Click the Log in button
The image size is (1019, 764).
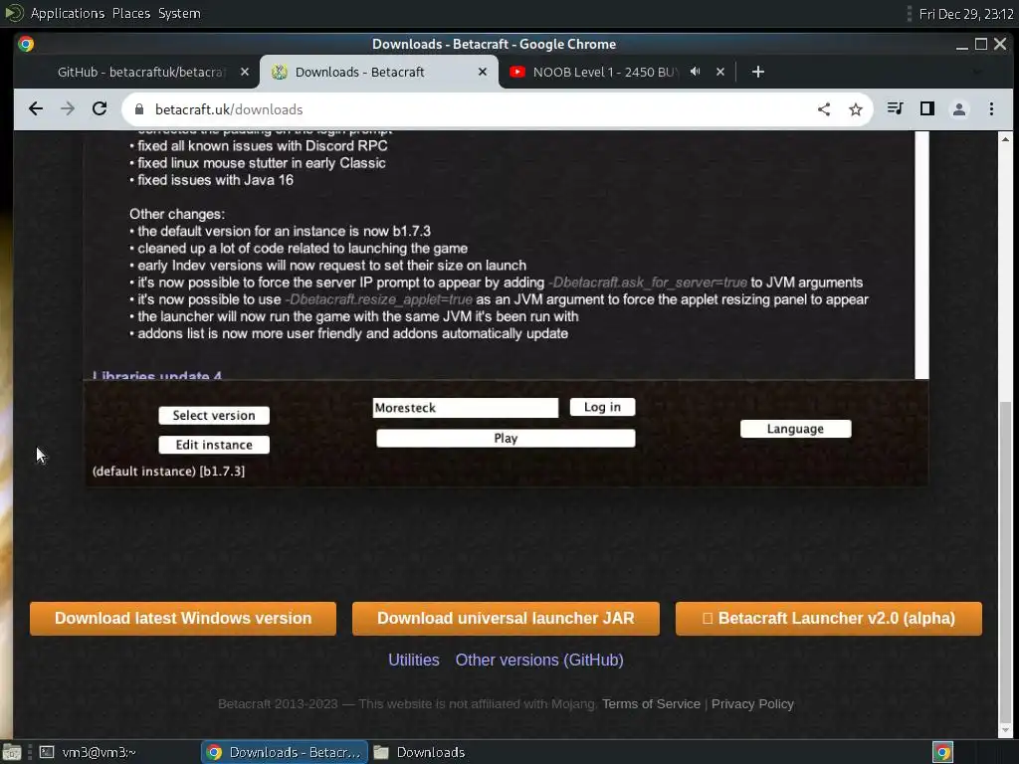[602, 407]
